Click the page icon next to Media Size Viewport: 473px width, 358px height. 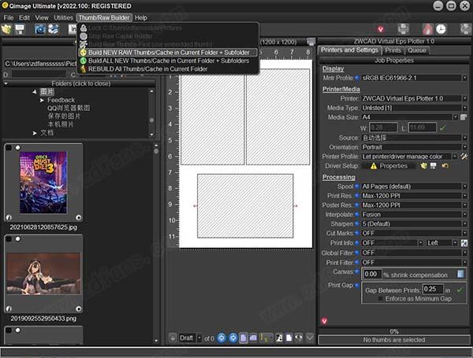[464, 117]
